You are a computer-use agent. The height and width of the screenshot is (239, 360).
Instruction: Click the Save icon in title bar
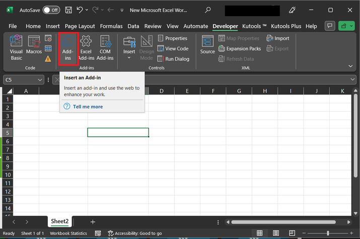tap(68, 10)
